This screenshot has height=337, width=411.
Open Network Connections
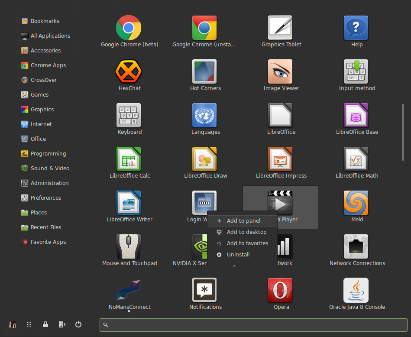click(x=356, y=250)
